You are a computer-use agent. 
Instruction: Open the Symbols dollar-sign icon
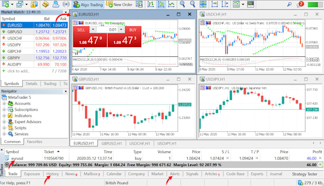coord(34,4)
